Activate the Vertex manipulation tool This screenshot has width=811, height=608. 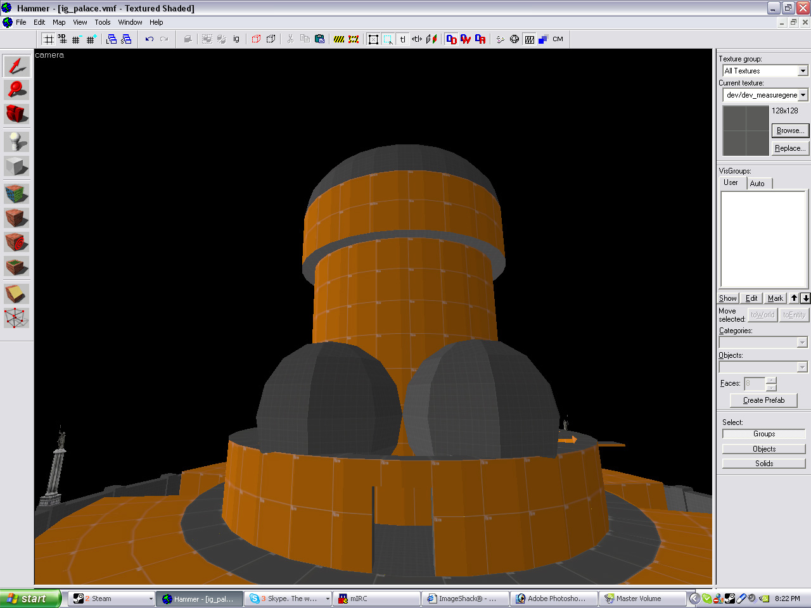pyautogui.click(x=16, y=318)
